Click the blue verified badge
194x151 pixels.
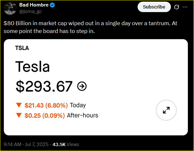pos(52,5)
